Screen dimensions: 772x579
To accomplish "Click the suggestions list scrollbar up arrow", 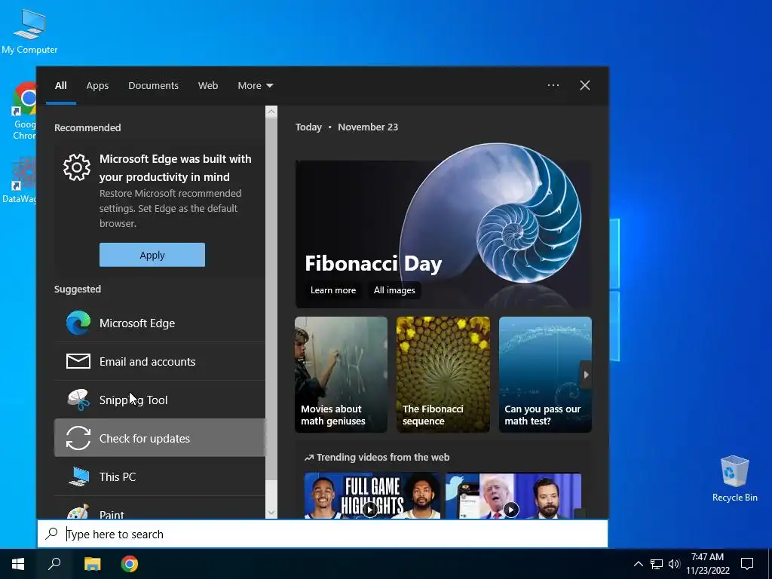I will (271, 112).
